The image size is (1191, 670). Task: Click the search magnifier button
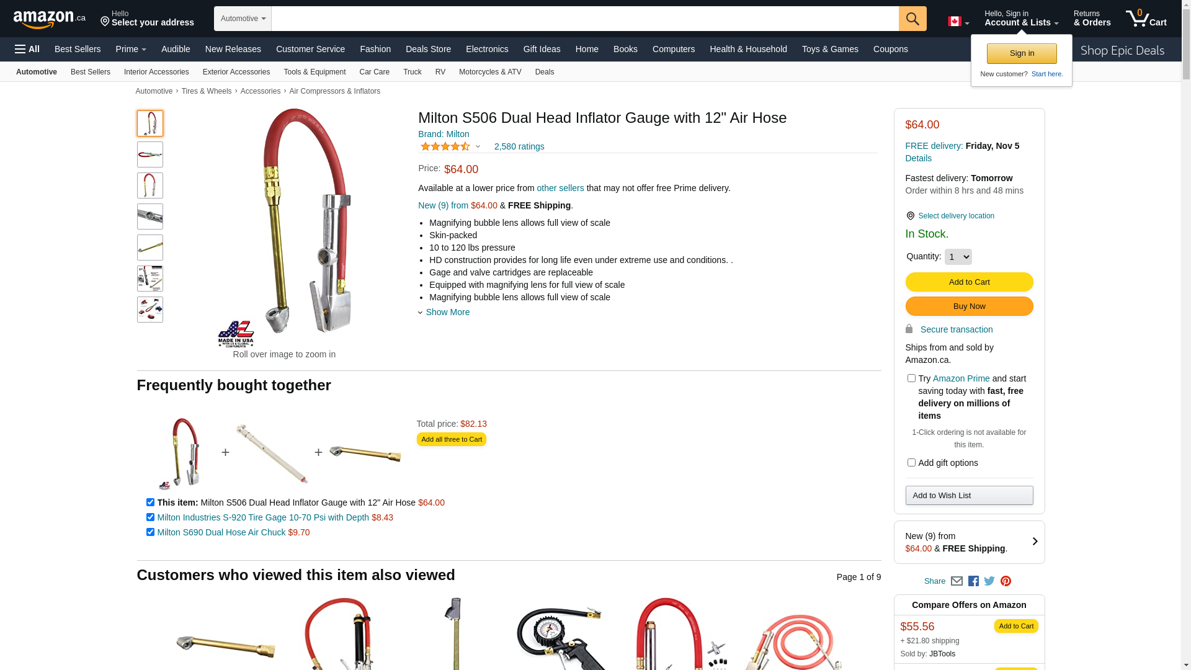912,19
